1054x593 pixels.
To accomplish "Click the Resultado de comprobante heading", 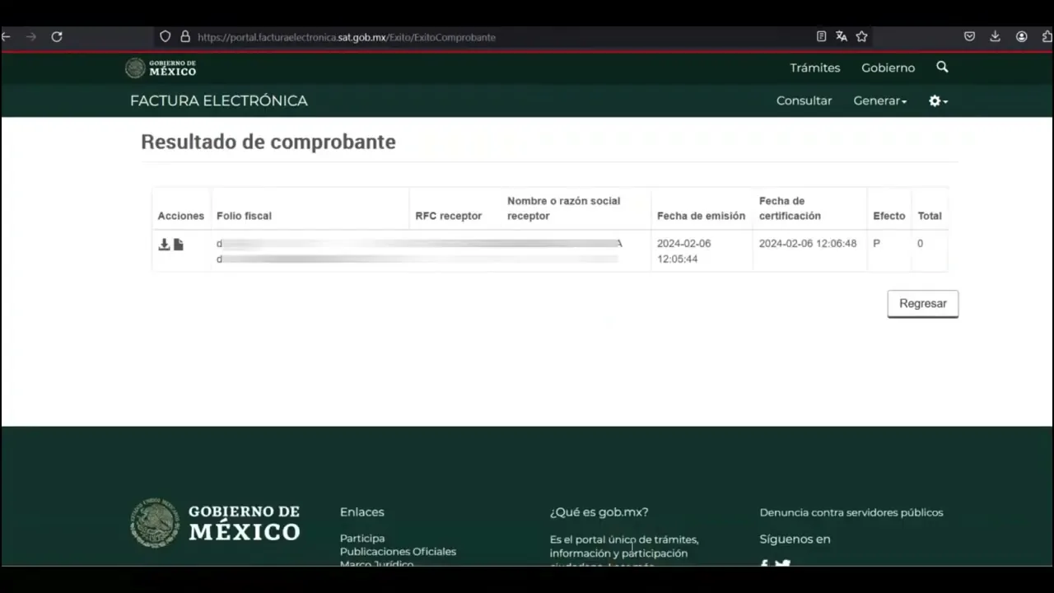I will [x=268, y=142].
